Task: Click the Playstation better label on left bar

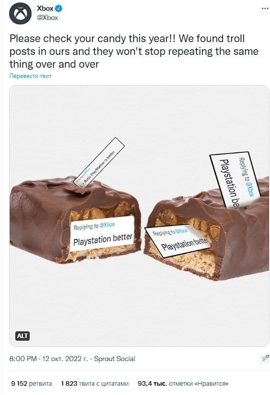Action: 103,233
